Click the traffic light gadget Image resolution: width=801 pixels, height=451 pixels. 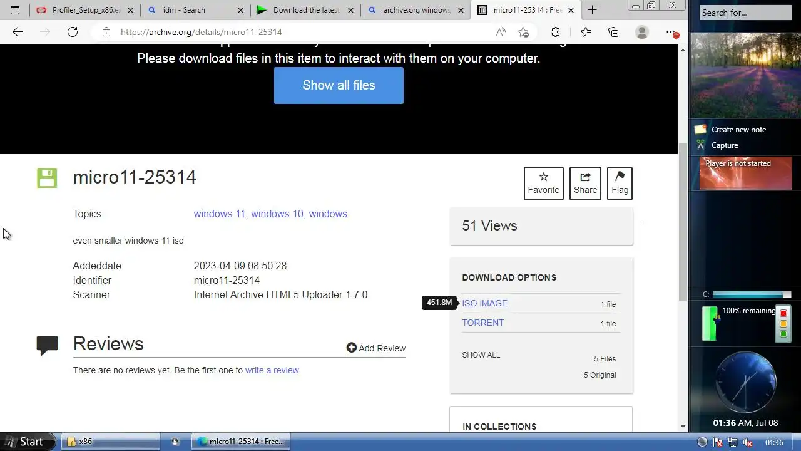coord(783,323)
